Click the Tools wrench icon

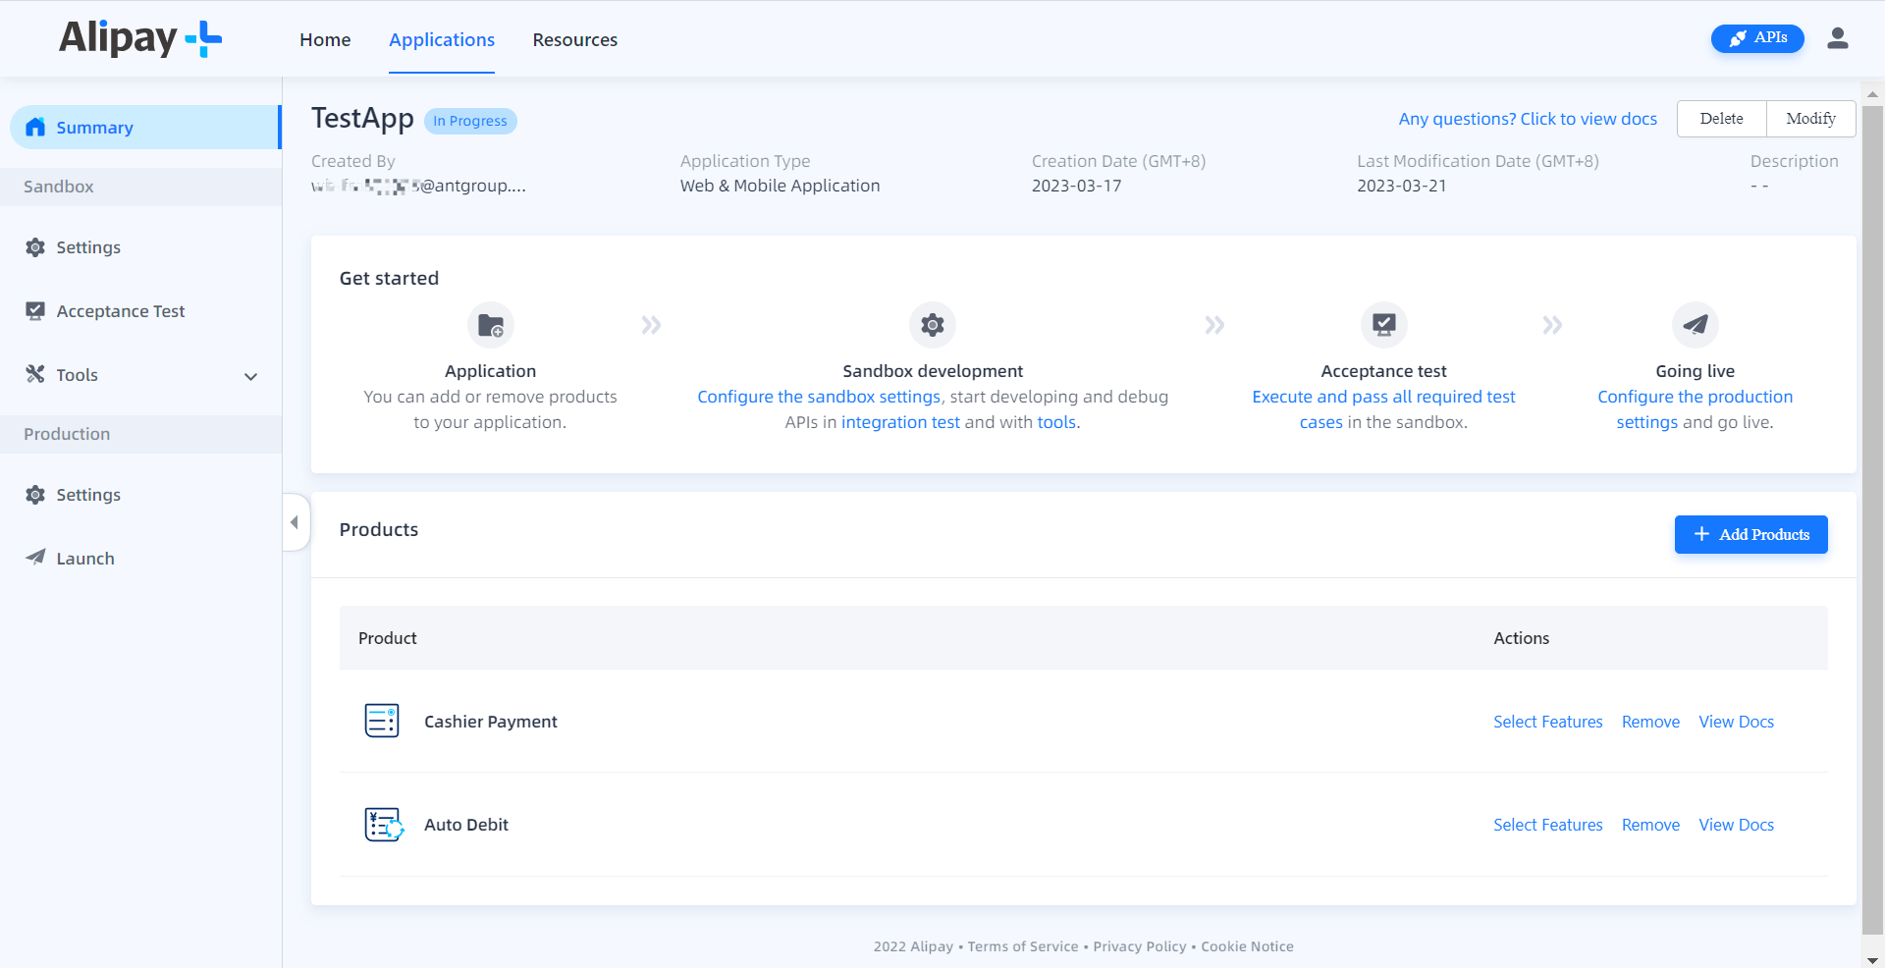[35, 374]
